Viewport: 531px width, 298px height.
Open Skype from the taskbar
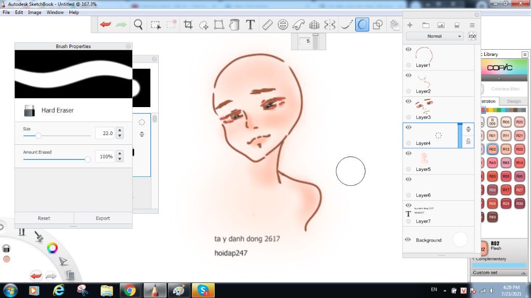point(203,290)
